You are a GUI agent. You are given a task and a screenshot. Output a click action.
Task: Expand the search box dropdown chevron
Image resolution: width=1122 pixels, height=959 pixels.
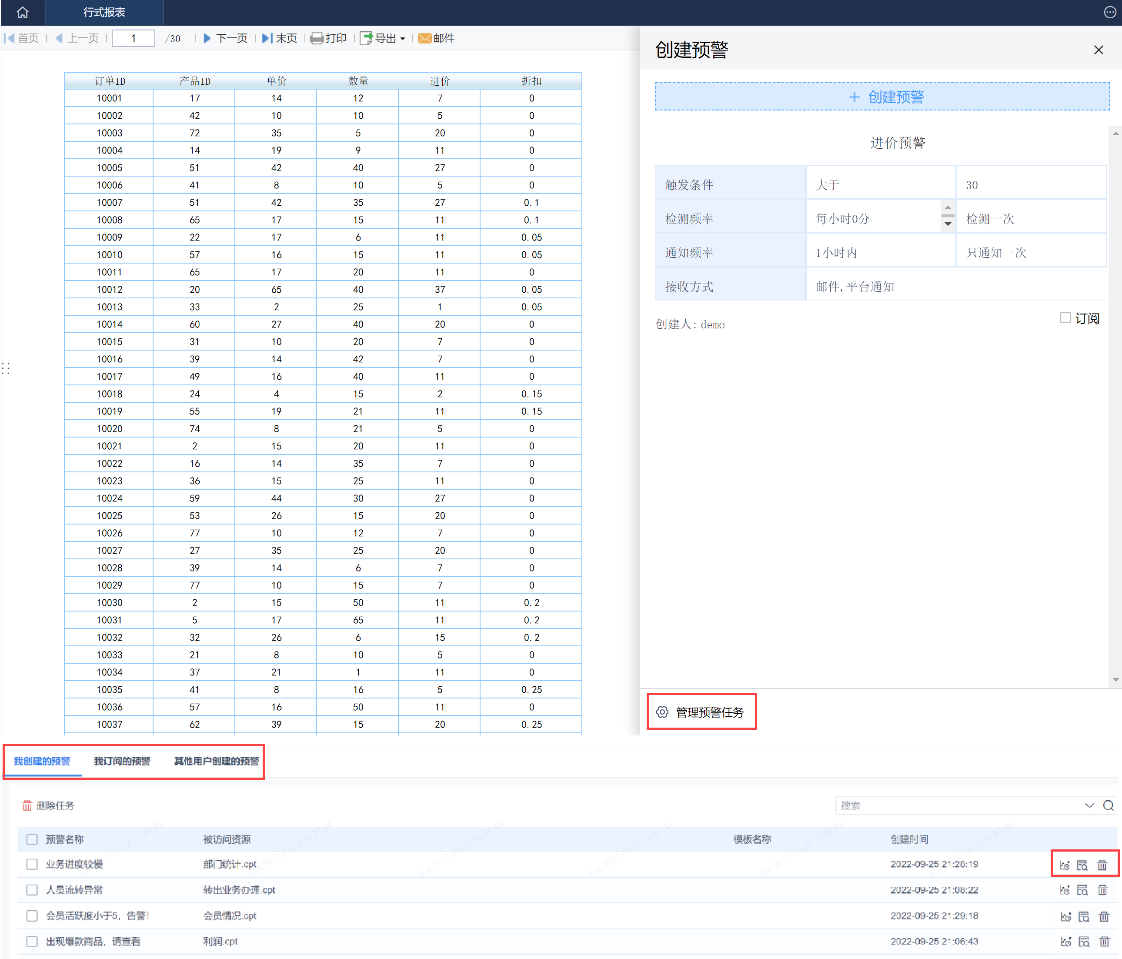pos(1089,806)
